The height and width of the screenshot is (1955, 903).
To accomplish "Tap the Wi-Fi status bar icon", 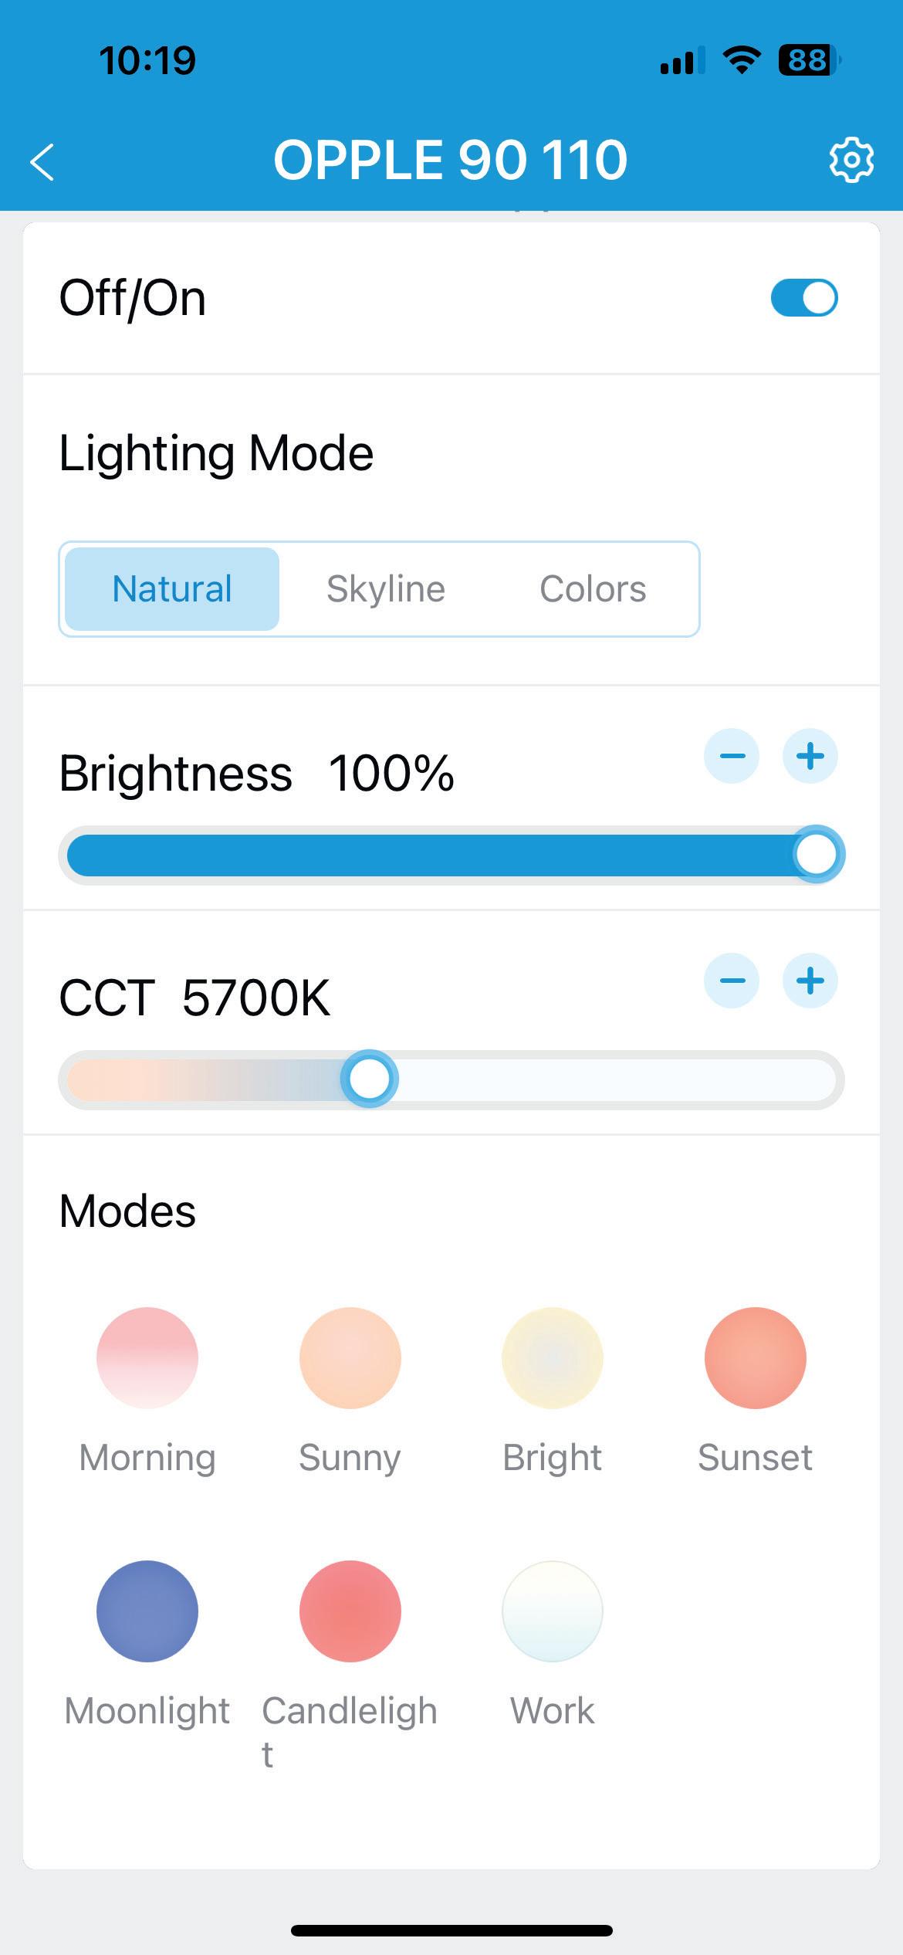I will click(x=741, y=60).
